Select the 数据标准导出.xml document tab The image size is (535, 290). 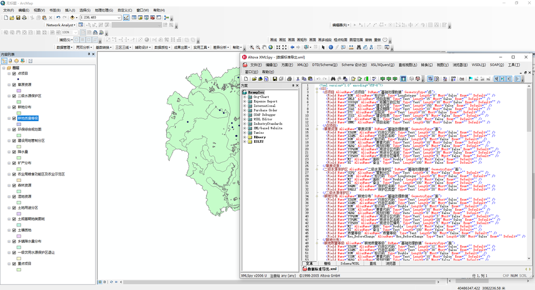click(x=320, y=269)
